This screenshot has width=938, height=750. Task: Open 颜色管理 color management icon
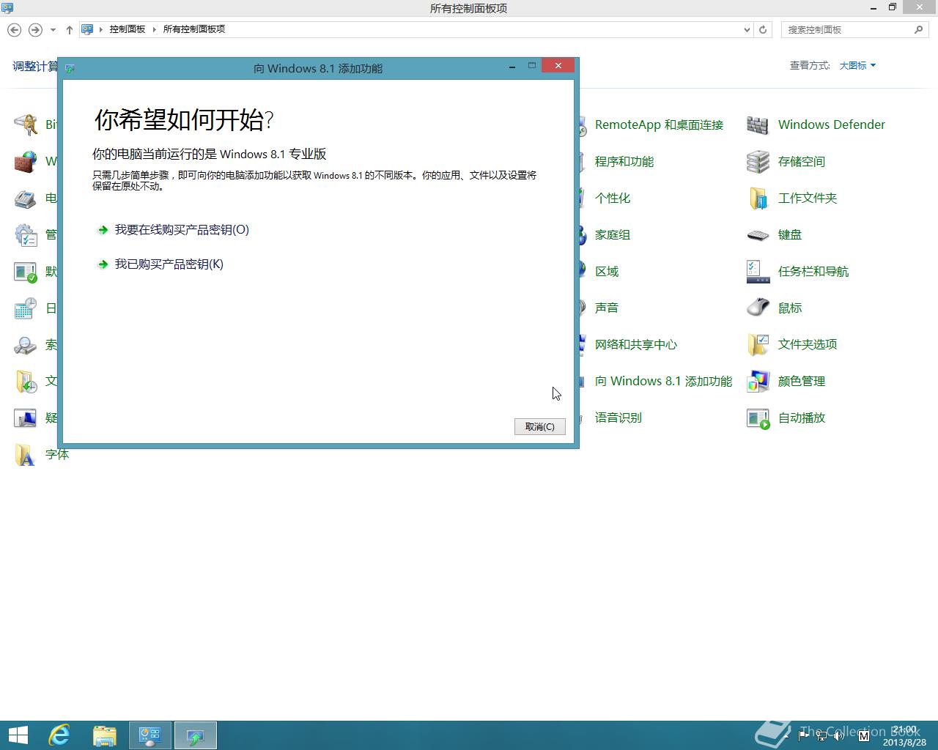click(x=758, y=381)
